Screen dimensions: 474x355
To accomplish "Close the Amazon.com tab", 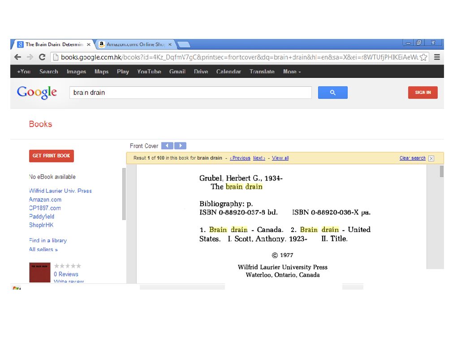I will click(x=170, y=44).
